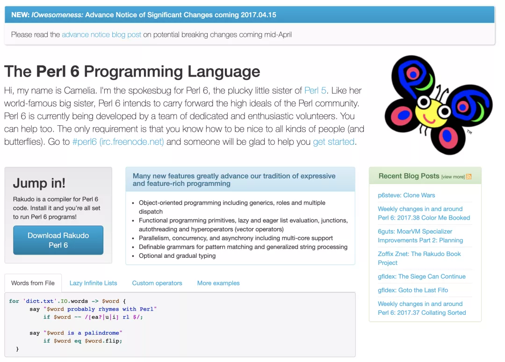Open blog post p6steve: Clone Wars

click(406, 195)
